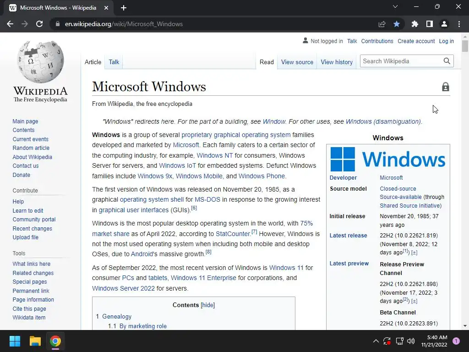Click the Latest release infobox label
The height and width of the screenshot is (352, 469).
pos(348,235)
